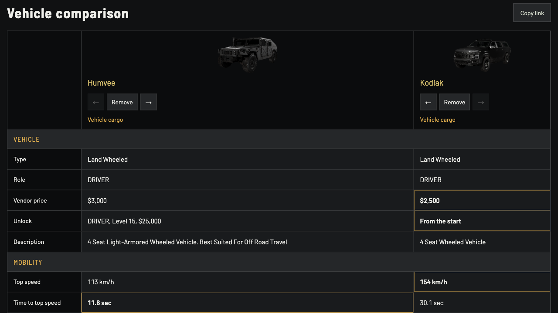This screenshot has height=313, width=558.
Task: Click the Unlock row label
Action: [23, 221]
